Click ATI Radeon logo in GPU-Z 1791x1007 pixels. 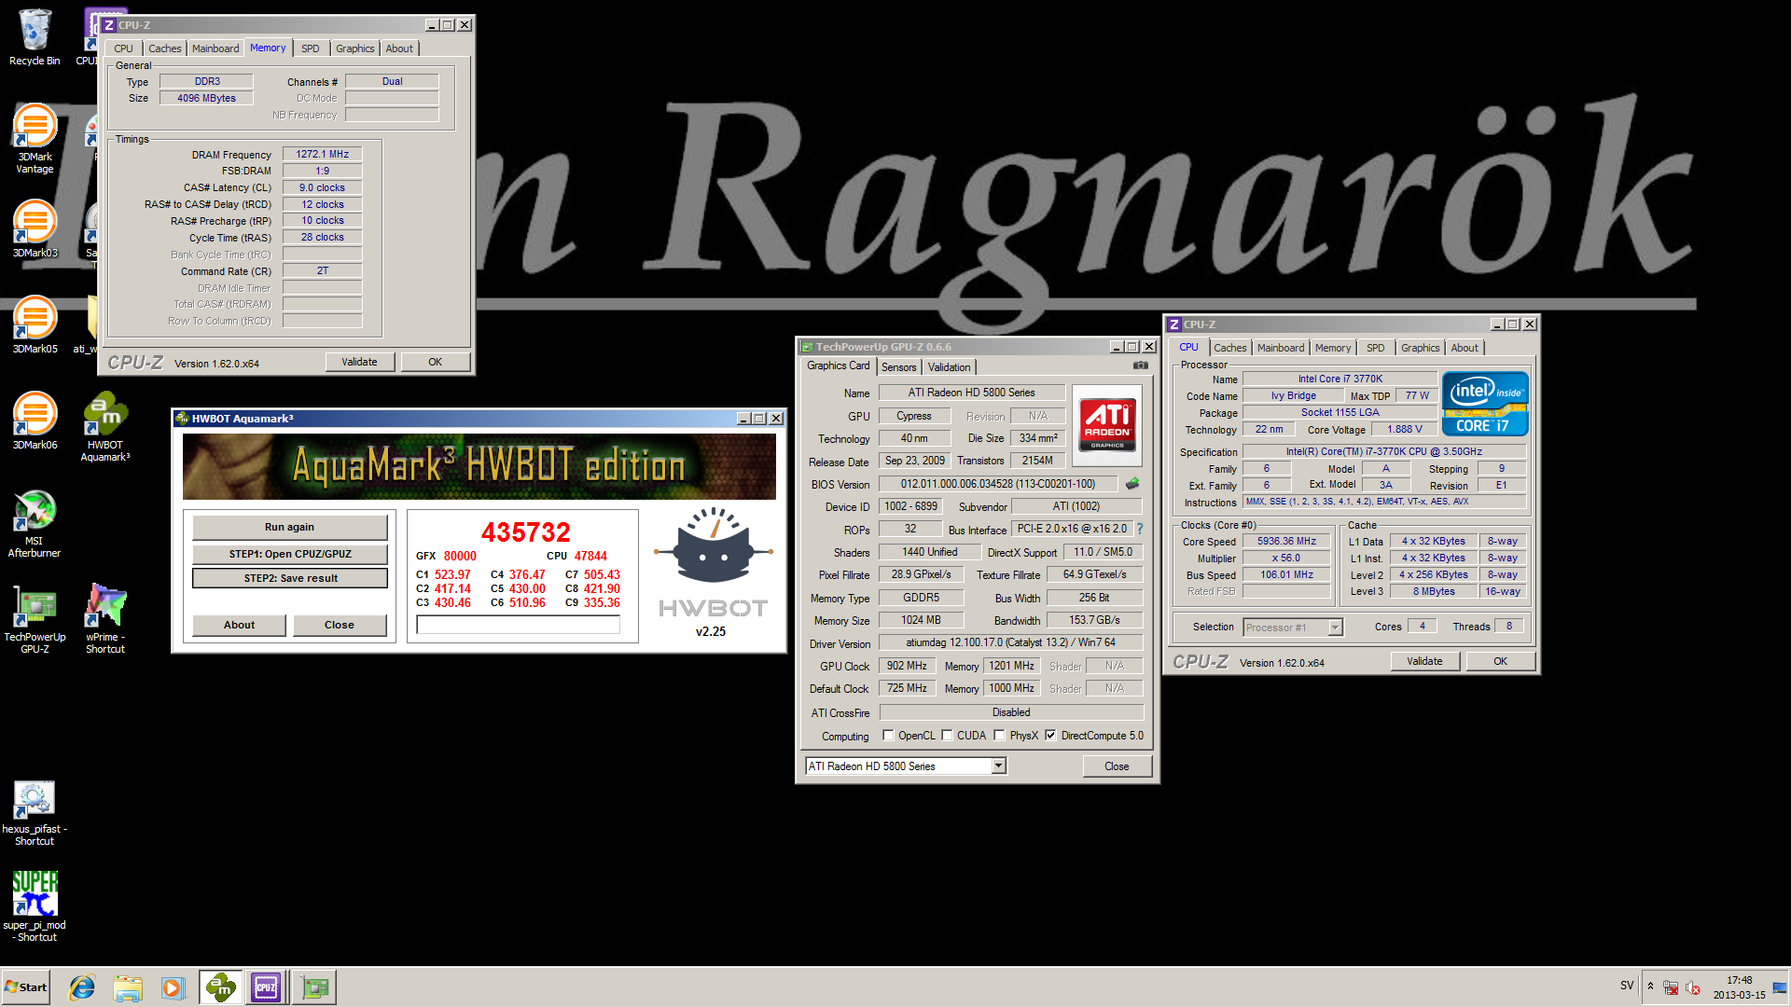(1107, 424)
